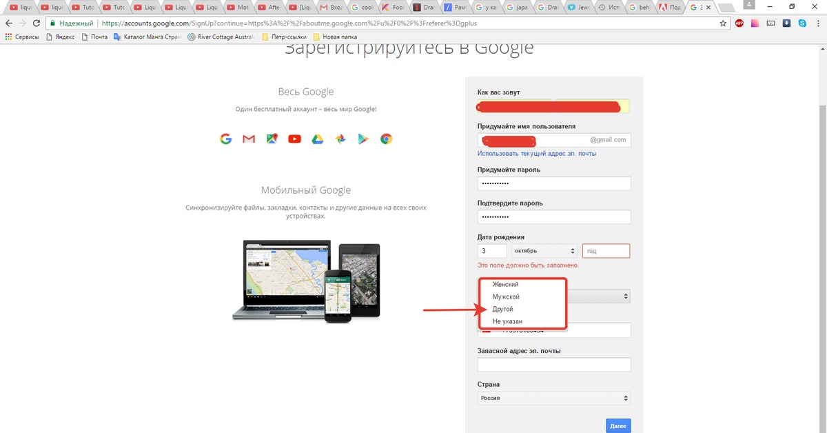This screenshot has height=433, width=827.
Task: Switch to the Adobe 'Под' tab
Action: [670, 8]
